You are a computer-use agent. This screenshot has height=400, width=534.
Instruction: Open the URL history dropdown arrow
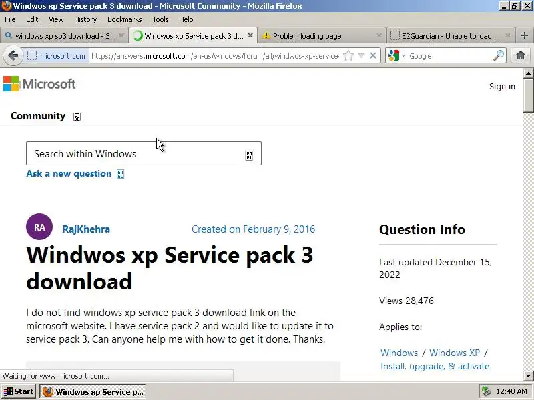pos(361,55)
